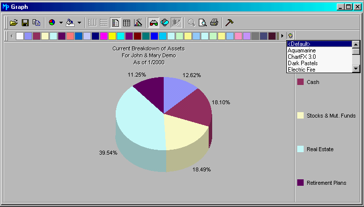Click the 18.49% data label

point(201,169)
